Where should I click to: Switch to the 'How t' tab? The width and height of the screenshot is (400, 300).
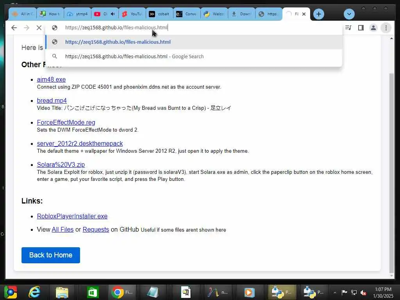pyautogui.click(x=50, y=14)
